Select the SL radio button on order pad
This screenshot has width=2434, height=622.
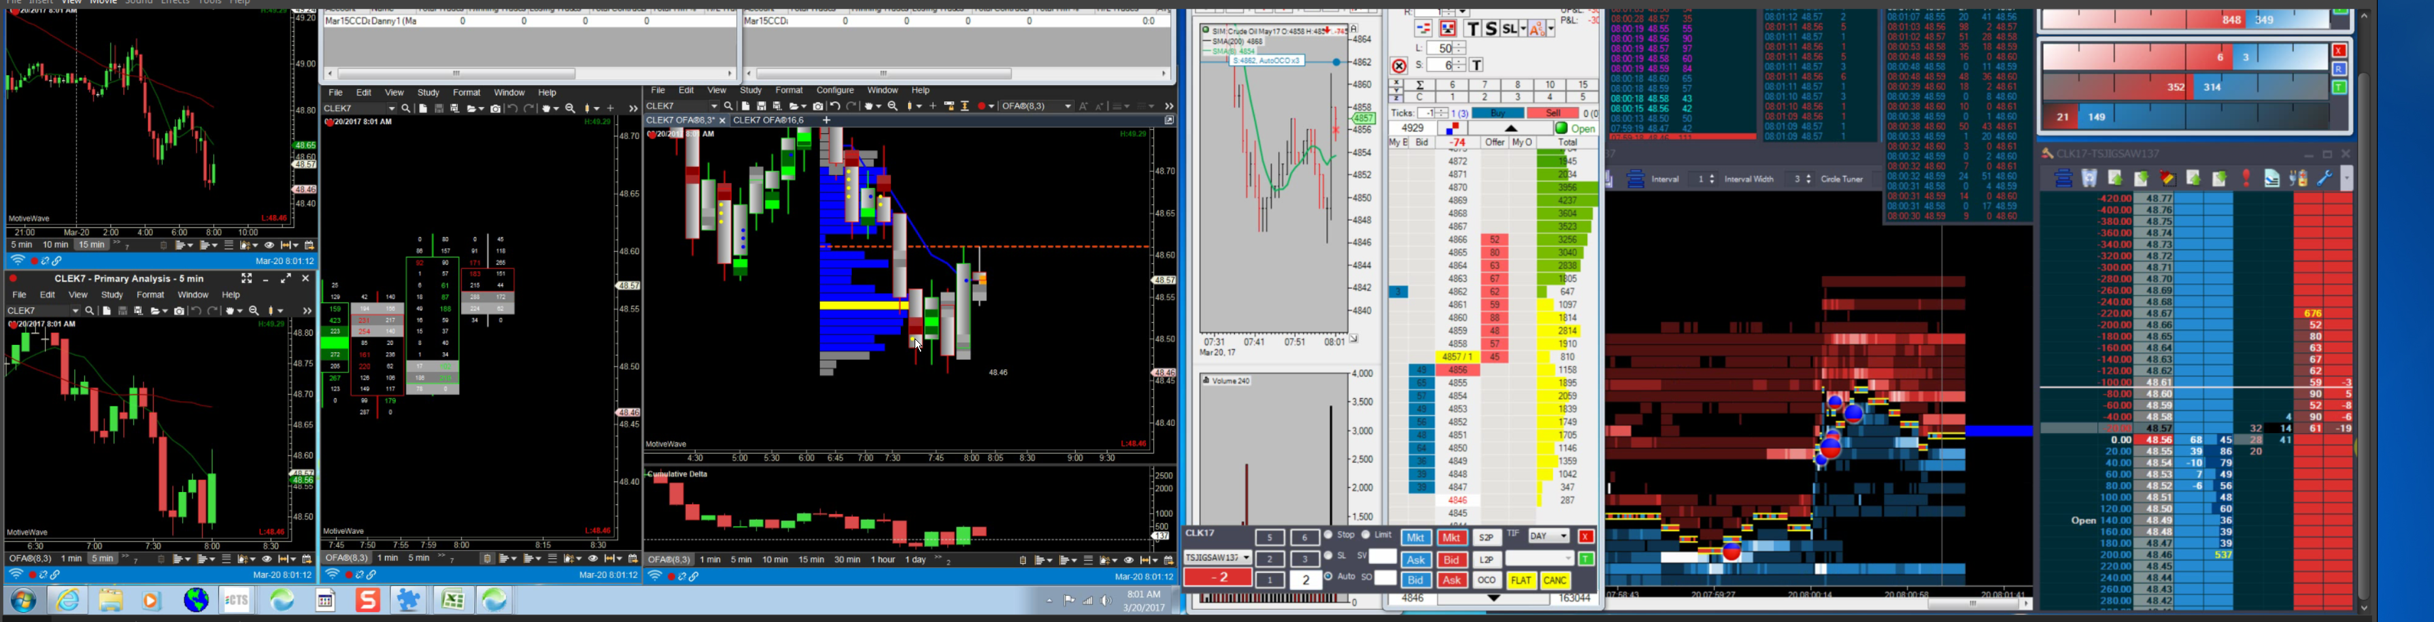tap(1329, 556)
